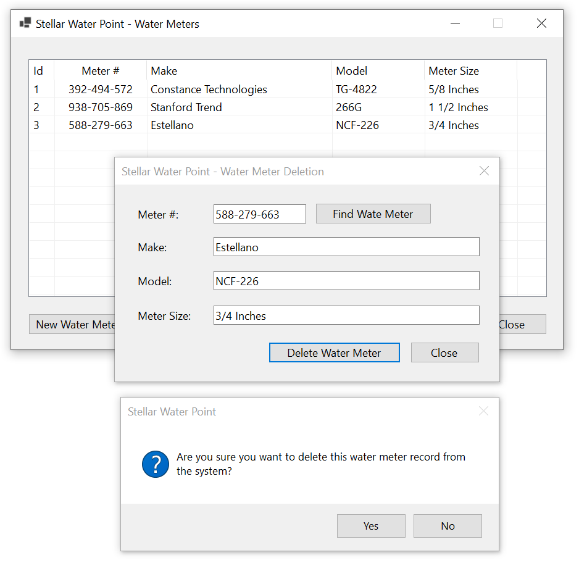Close the Water Meter Deletion dialog

point(484,171)
